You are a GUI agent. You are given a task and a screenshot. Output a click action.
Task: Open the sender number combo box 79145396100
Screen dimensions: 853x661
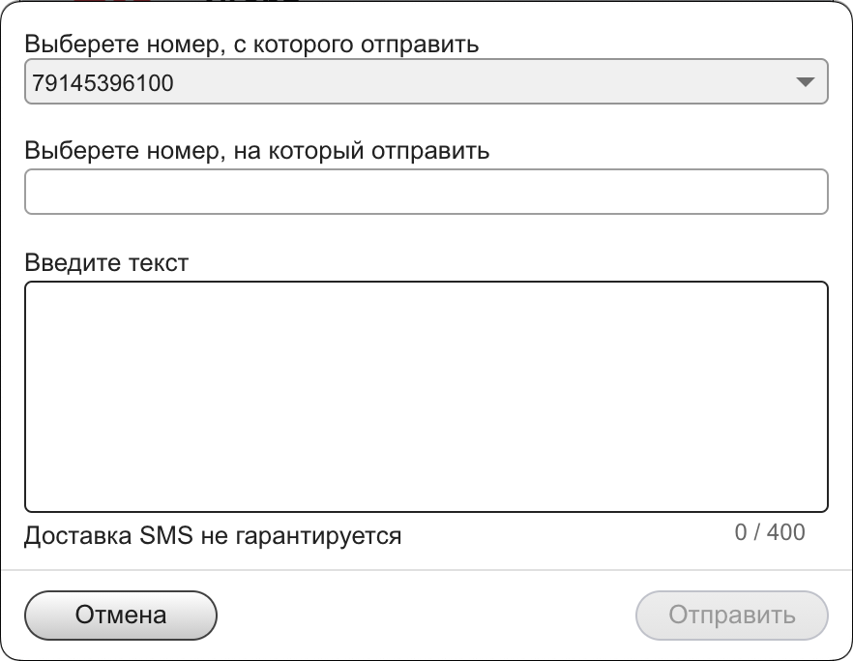[x=426, y=83]
